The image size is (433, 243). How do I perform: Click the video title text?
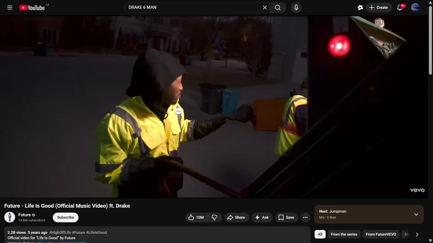(x=67, y=206)
